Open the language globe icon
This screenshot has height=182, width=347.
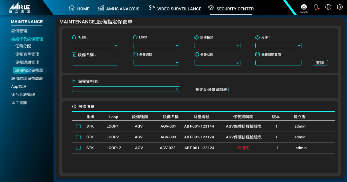click(328, 7)
